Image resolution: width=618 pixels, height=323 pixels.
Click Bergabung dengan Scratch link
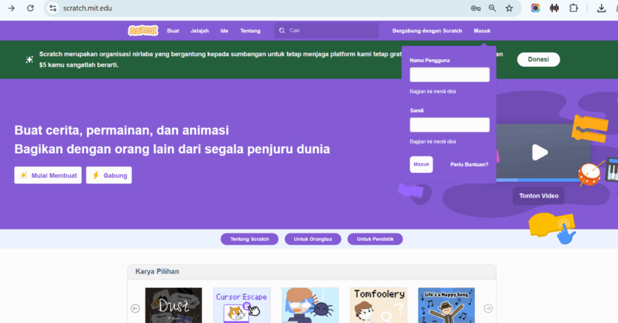[427, 31]
